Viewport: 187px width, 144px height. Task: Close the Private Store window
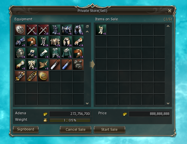(170, 11)
